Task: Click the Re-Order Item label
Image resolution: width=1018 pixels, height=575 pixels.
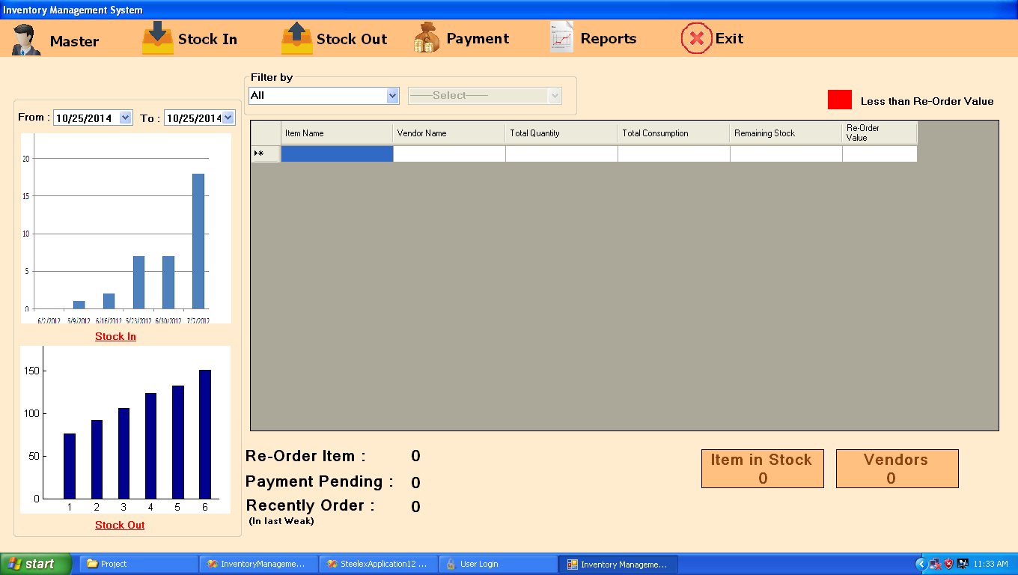Action: point(305,456)
